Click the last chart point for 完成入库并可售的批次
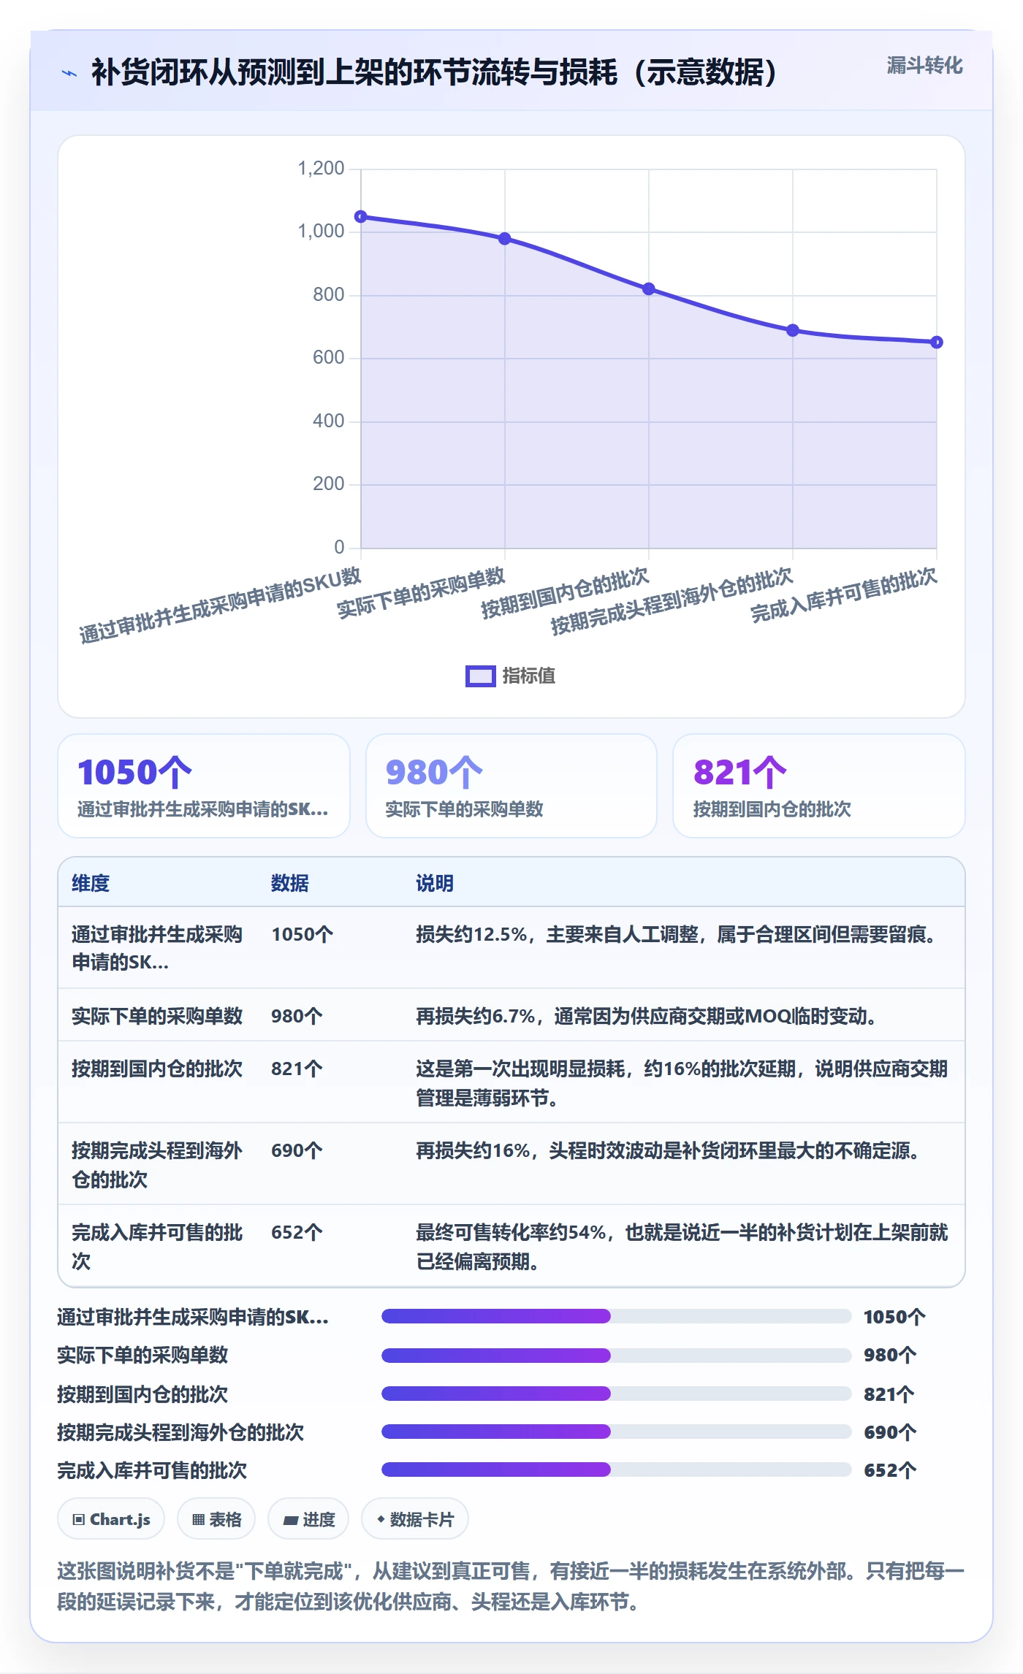Image resolution: width=1023 pixels, height=1674 pixels. click(936, 342)
